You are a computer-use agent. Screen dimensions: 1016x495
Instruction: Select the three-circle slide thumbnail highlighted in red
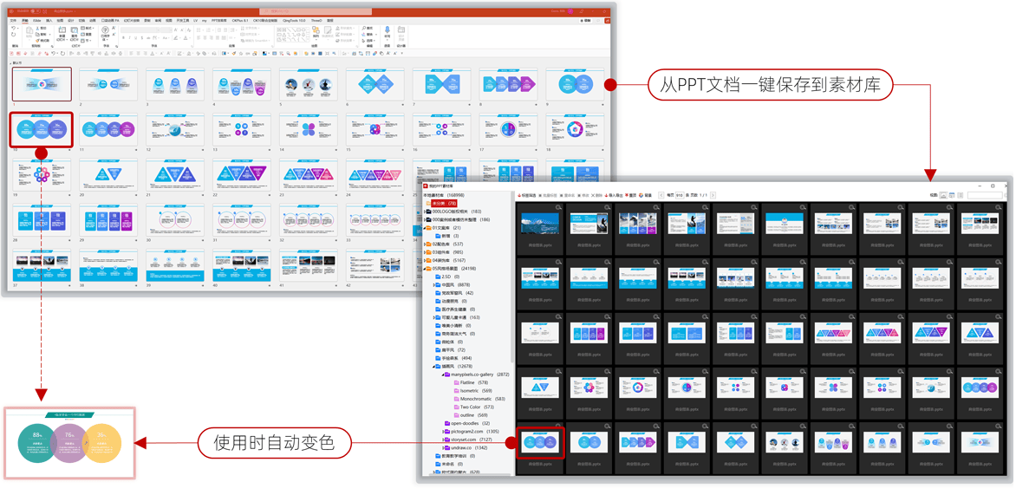click(x=41, y=129)
